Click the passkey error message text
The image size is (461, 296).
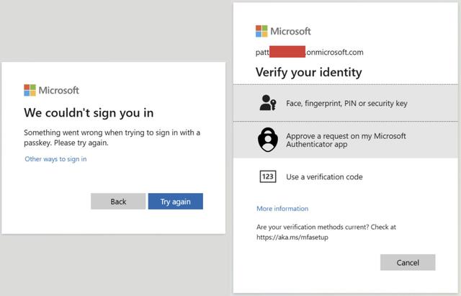112,138
